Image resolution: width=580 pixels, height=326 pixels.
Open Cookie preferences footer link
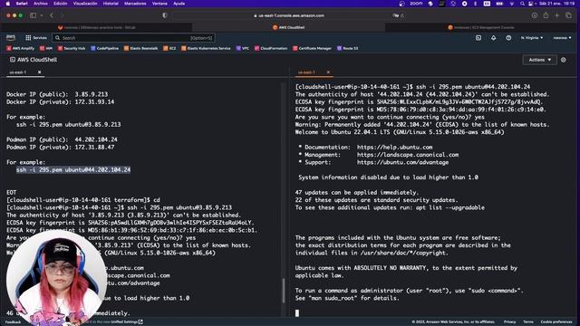[556, 322]
